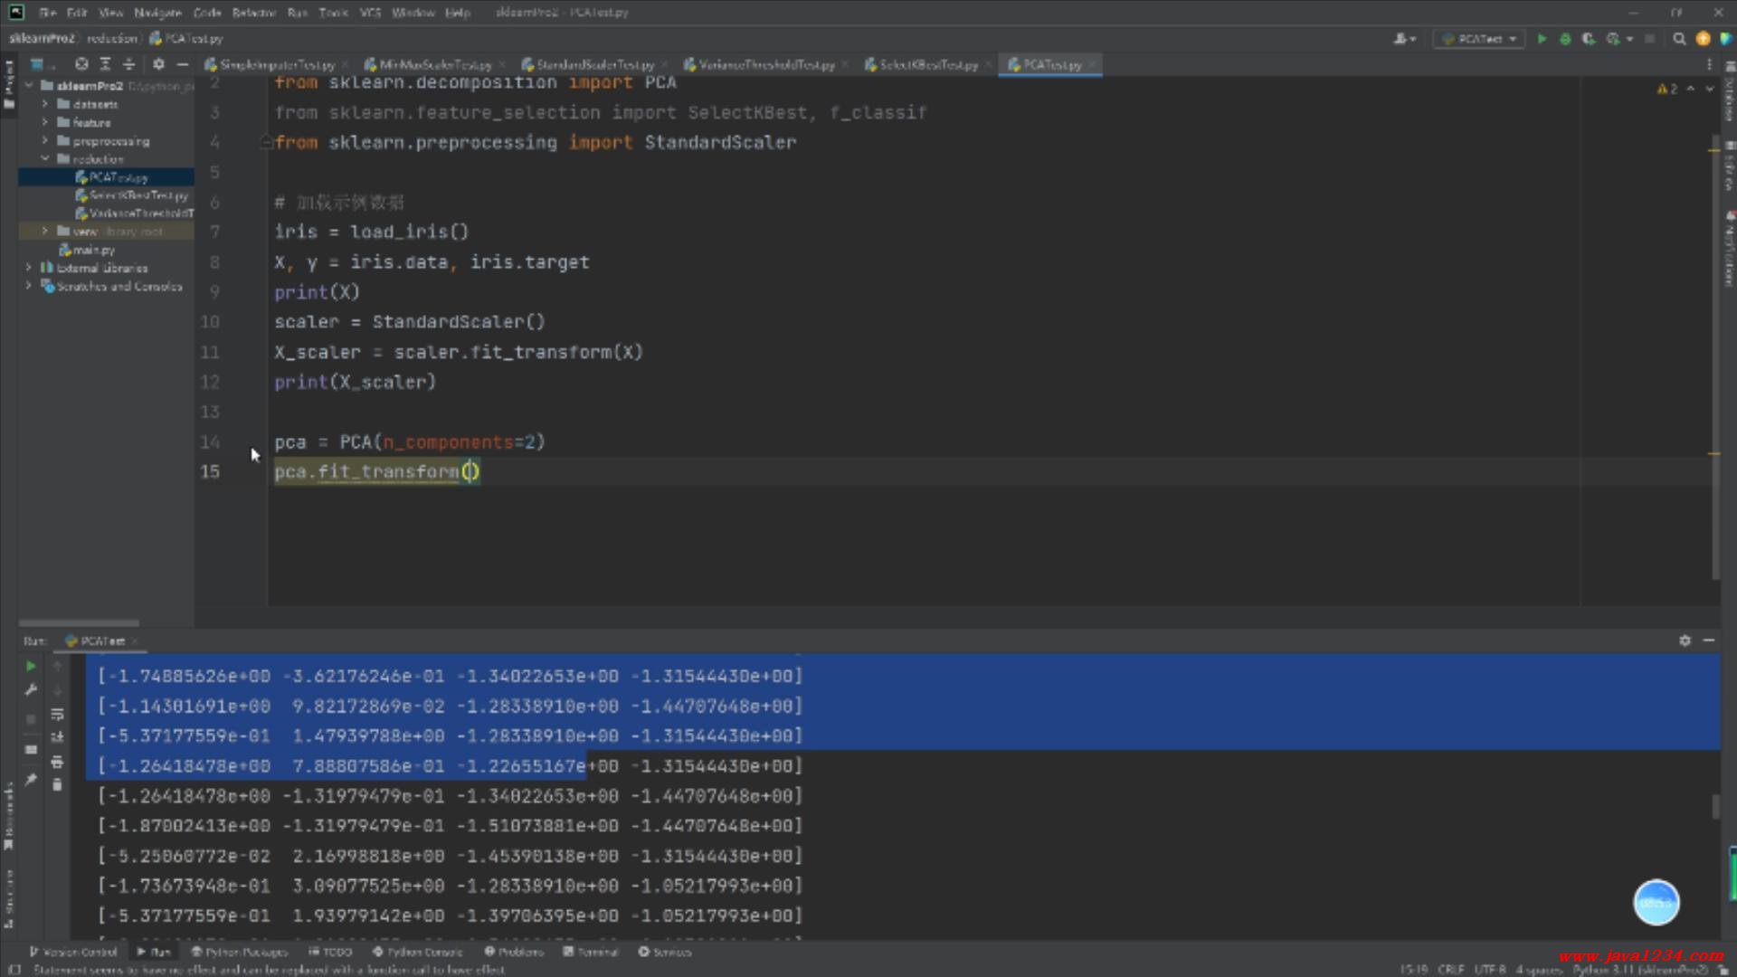Screen dimensions: 1737x977
Task: Open the Terminal tool window
Action: [x=590, y=952]
